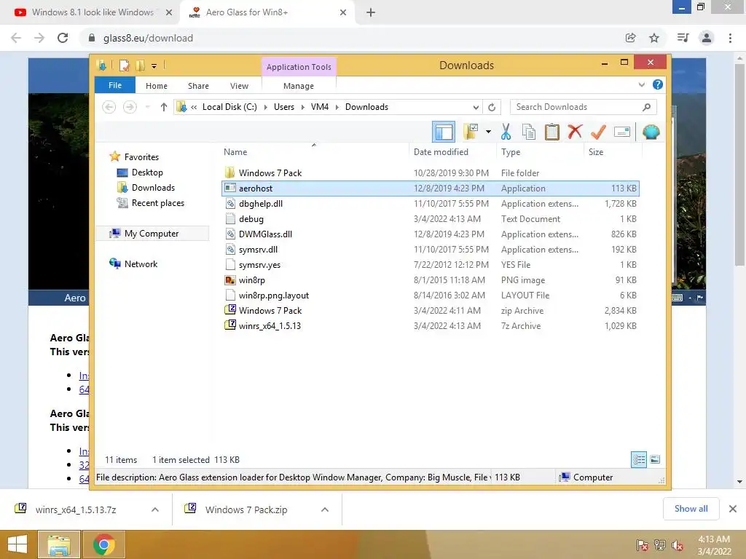Click Show all downloads in Chrome
The width and height of the screenshot is (746, 559).
coord(691,509)
